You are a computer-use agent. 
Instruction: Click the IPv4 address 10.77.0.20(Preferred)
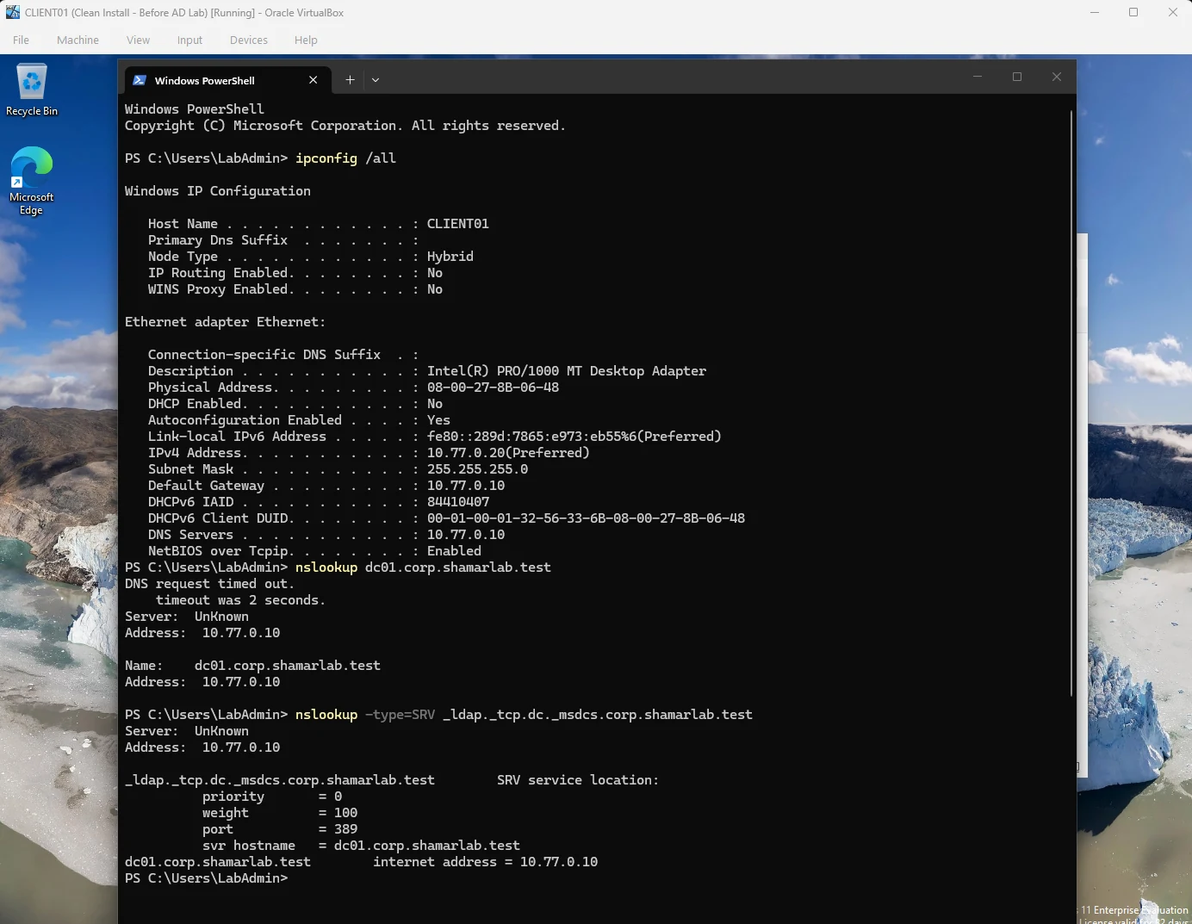pyautogui.click(x=508, y=453)
